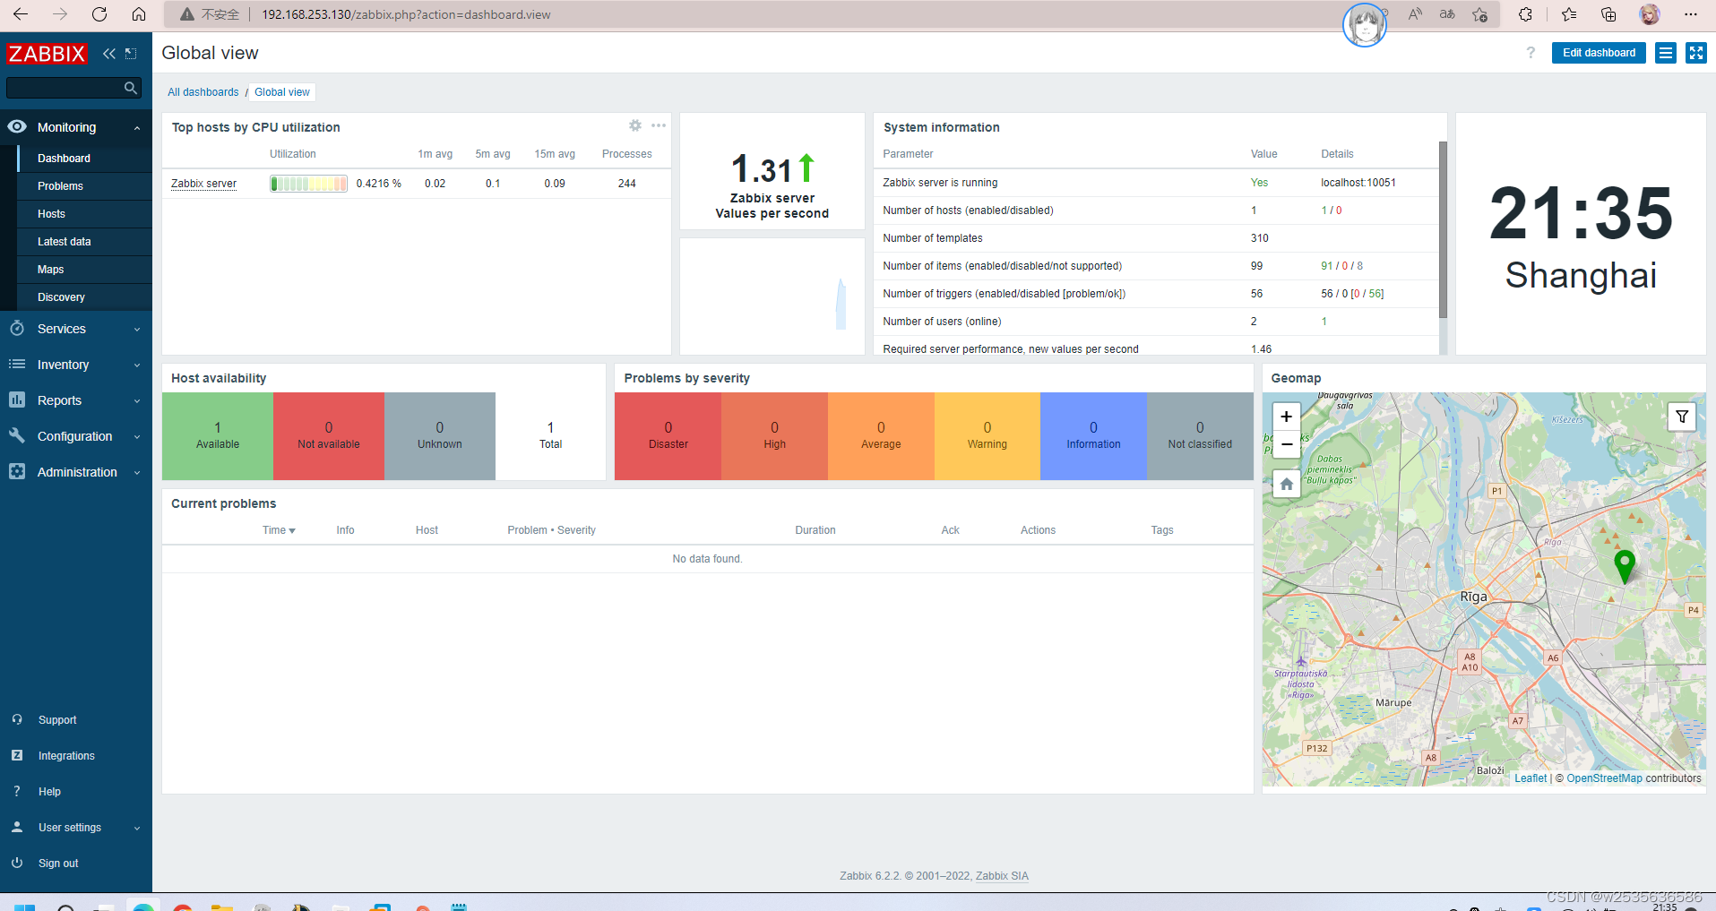Go to browser home page icon
This screenshot has height=911, width=1716.
[x=139, y=14]
